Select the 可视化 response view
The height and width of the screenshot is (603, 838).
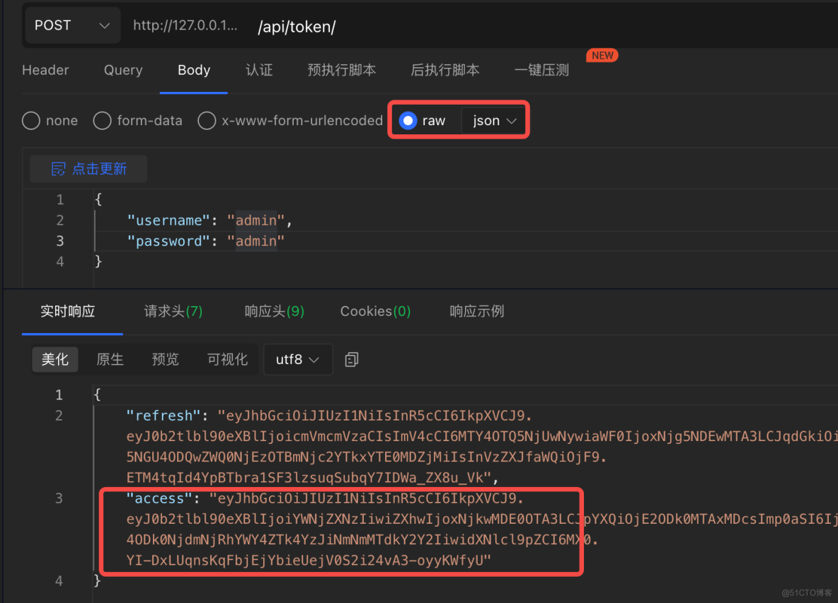(x=227, y=359)
